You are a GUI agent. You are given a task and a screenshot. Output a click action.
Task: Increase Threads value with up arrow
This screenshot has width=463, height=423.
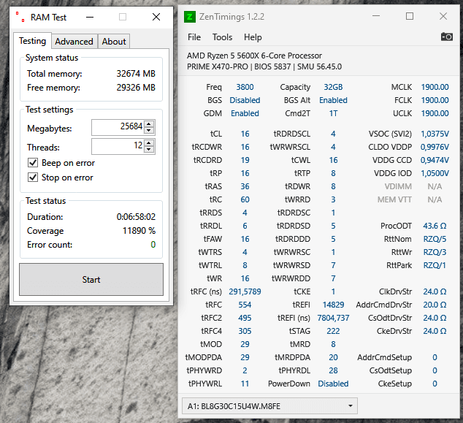[x=149, y=143]
